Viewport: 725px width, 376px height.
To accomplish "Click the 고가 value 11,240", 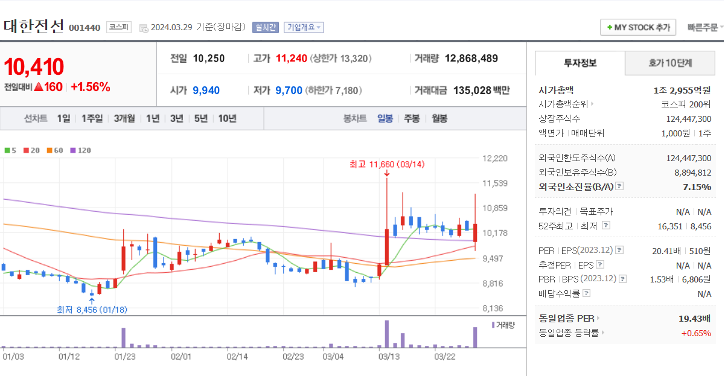I will point(292,59).
